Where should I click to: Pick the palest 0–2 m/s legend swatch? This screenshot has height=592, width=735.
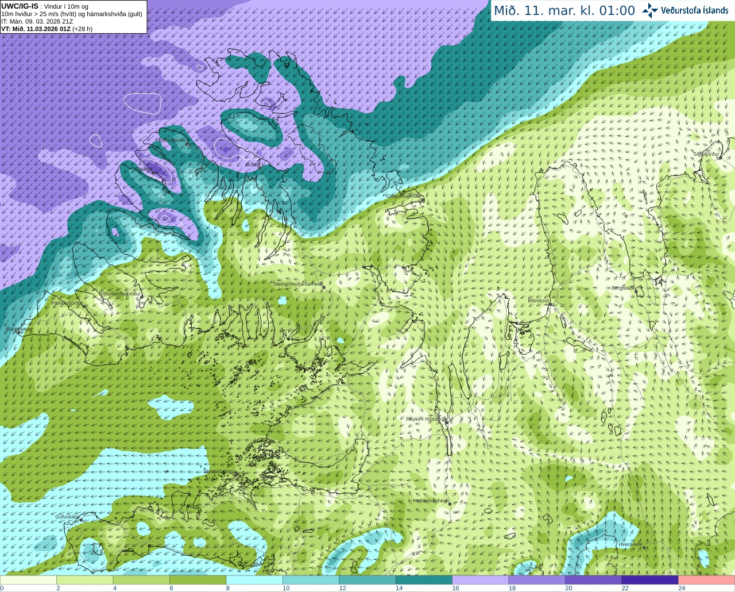[x=28, y=580]
